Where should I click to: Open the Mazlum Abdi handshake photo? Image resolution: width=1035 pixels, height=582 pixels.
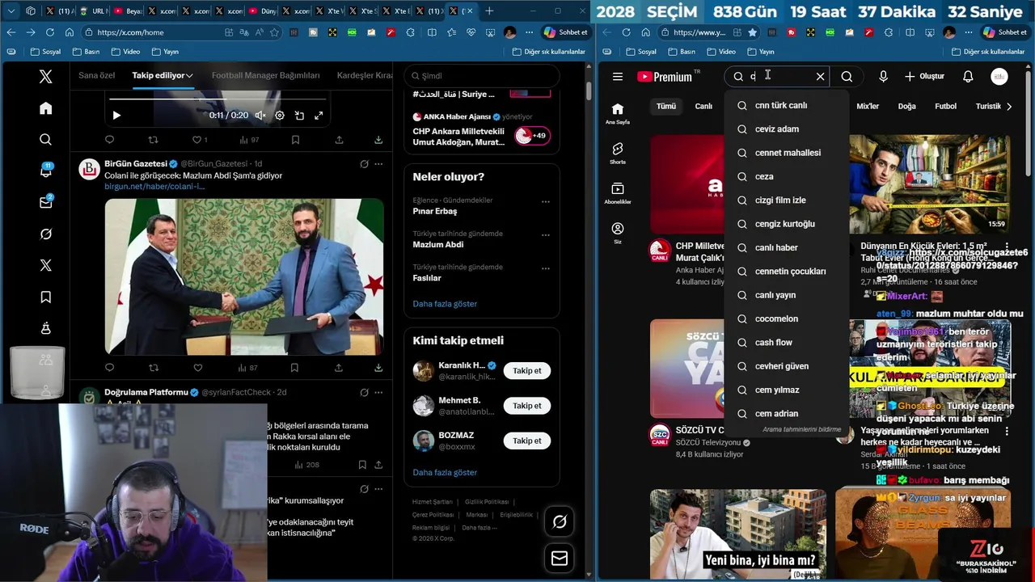pos(244,276)
